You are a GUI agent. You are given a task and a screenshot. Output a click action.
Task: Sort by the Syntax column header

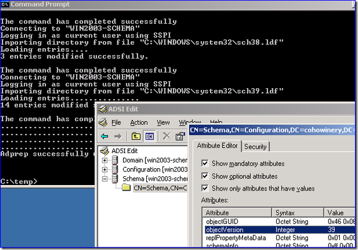coord(297,212)
